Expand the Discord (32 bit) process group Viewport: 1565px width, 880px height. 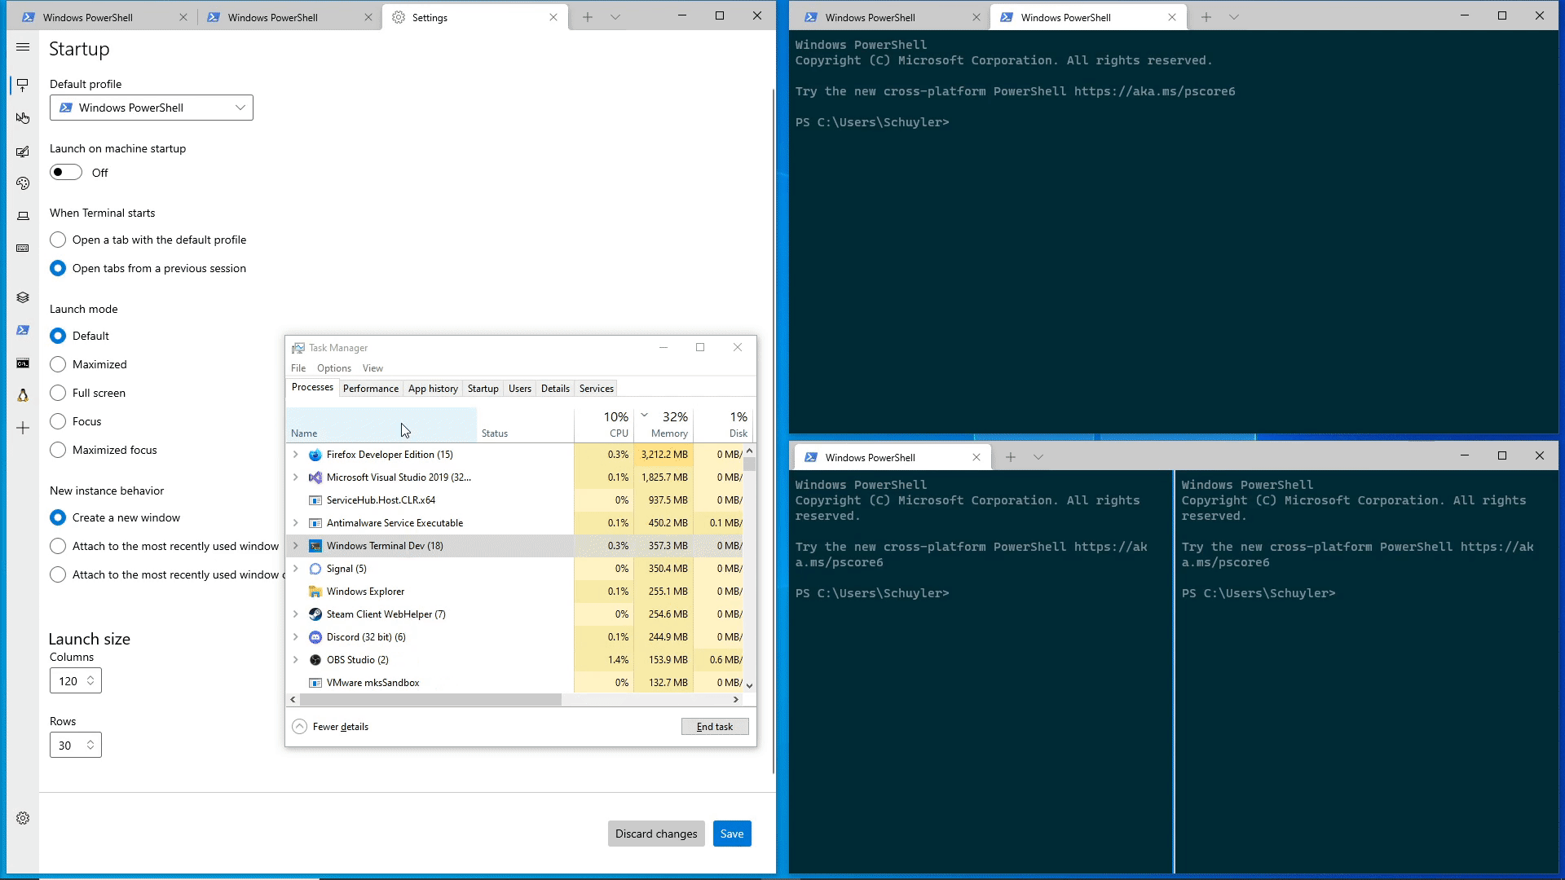pyautogui.click(x=296, y=637)
